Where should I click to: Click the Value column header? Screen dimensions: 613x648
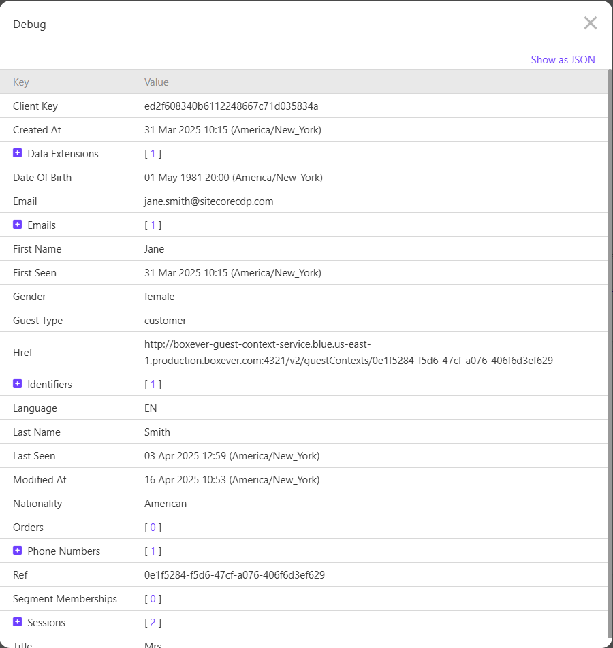click(x=156, y=82)
